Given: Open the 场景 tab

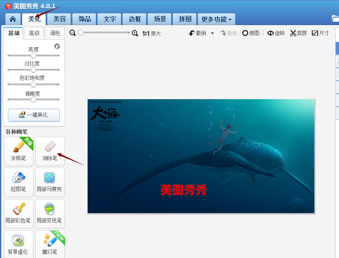Looking at the screenshot, I should point(160,19).
